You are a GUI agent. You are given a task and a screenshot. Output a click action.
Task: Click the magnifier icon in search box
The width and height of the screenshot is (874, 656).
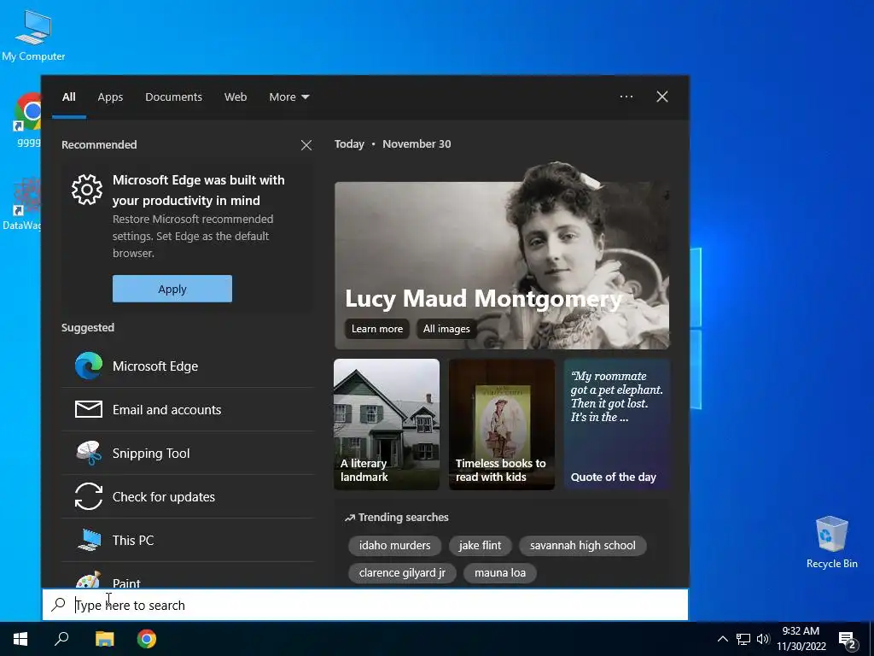point(59,604)
